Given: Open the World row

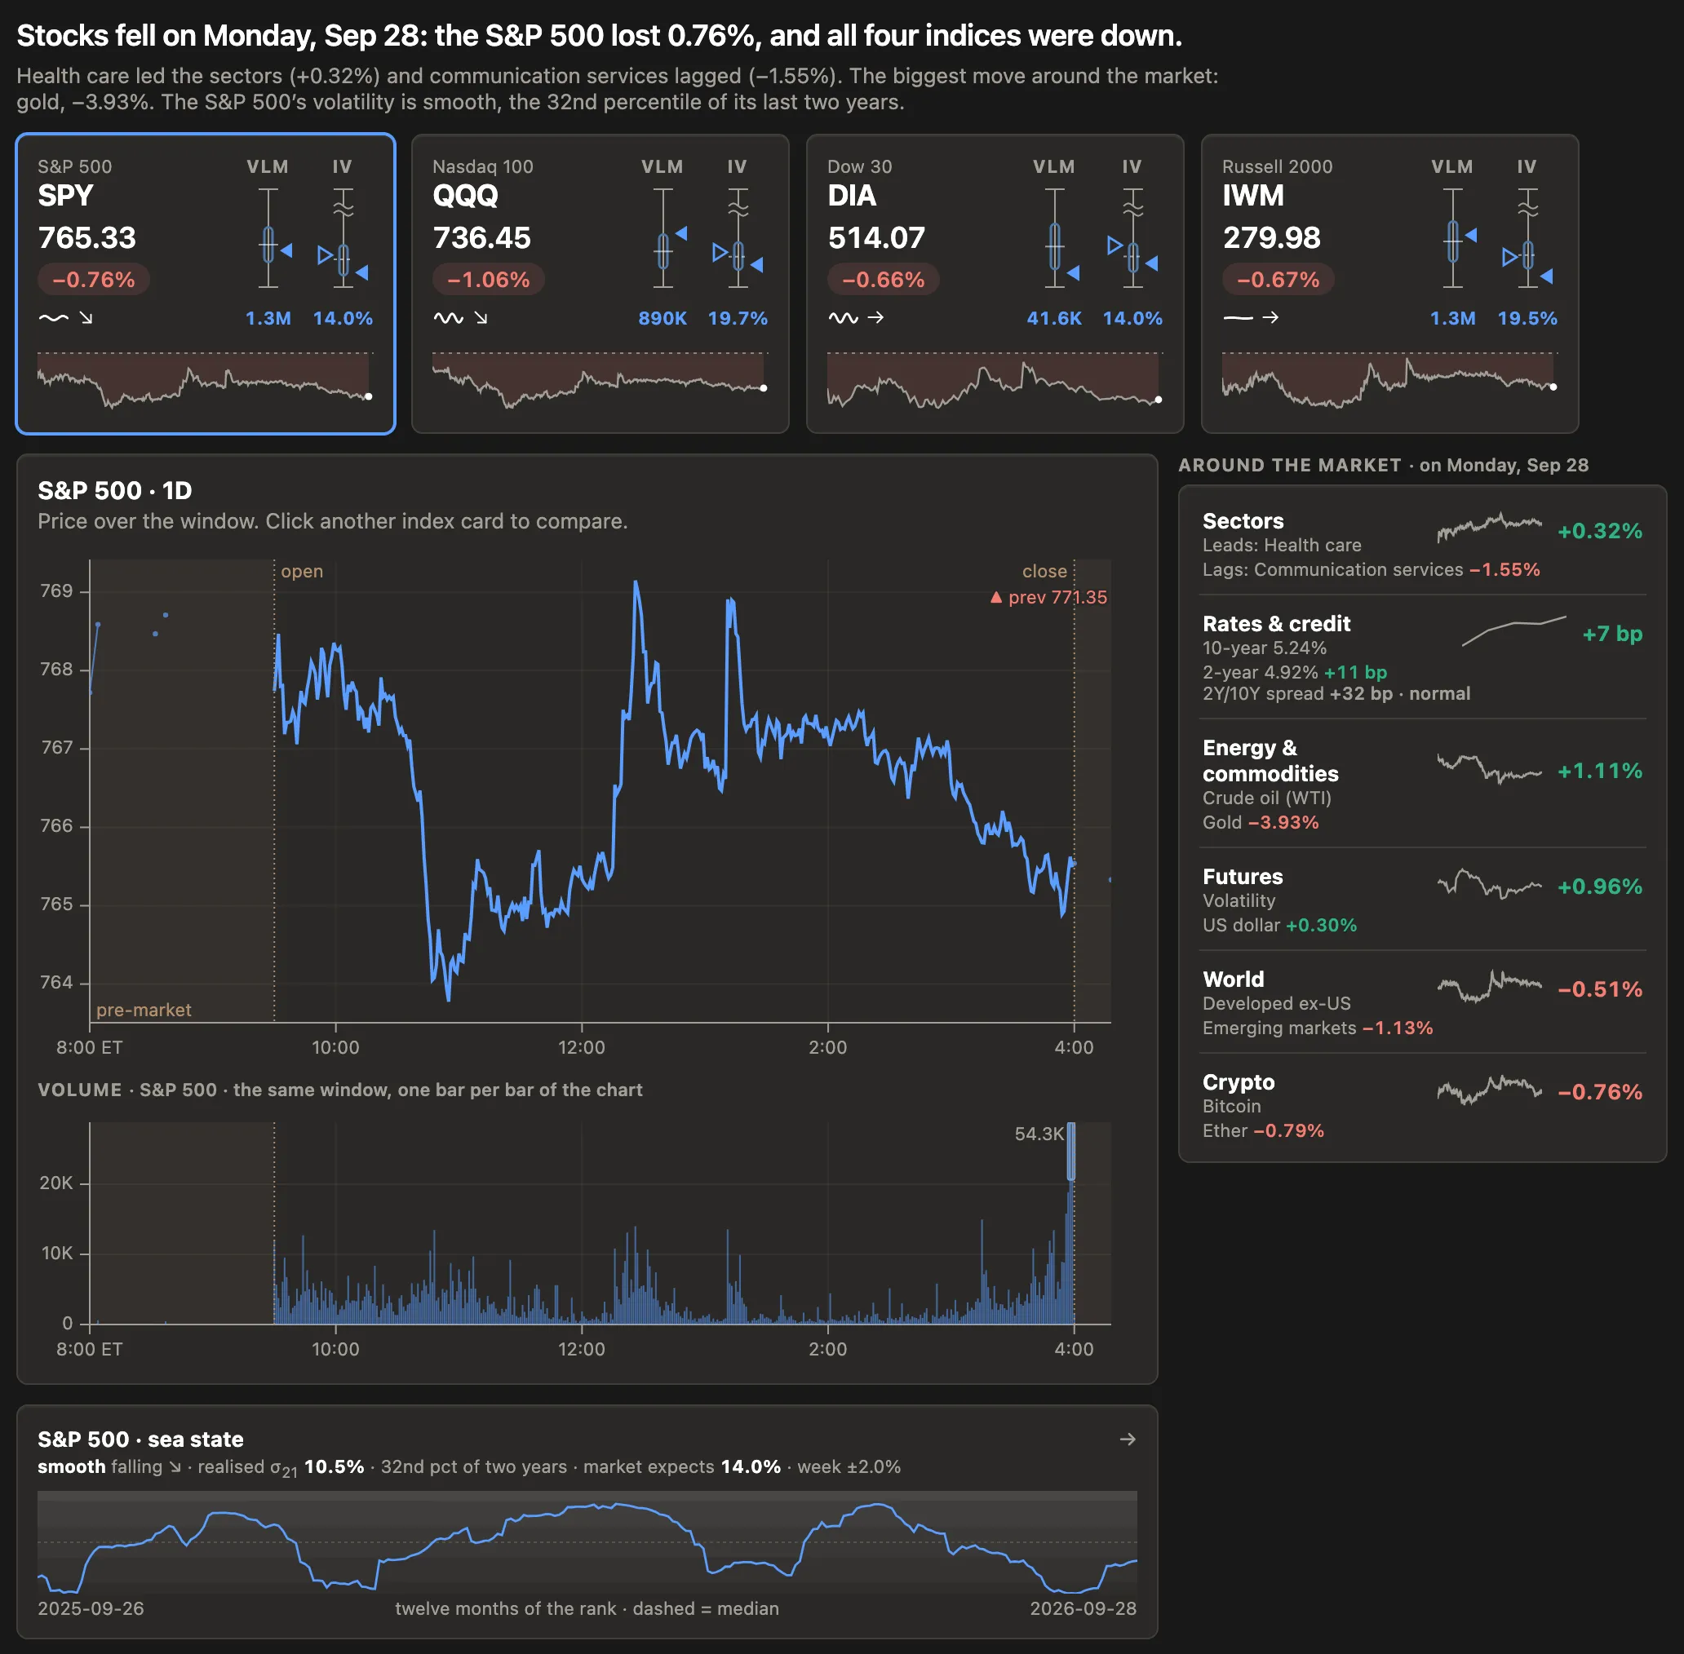Looking at the screenshot, I should pyautogui.click(x=1422, y=1002).
